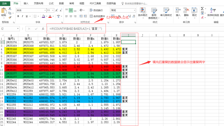
Task: Click the text orientation icon
Action: (81, 10)
